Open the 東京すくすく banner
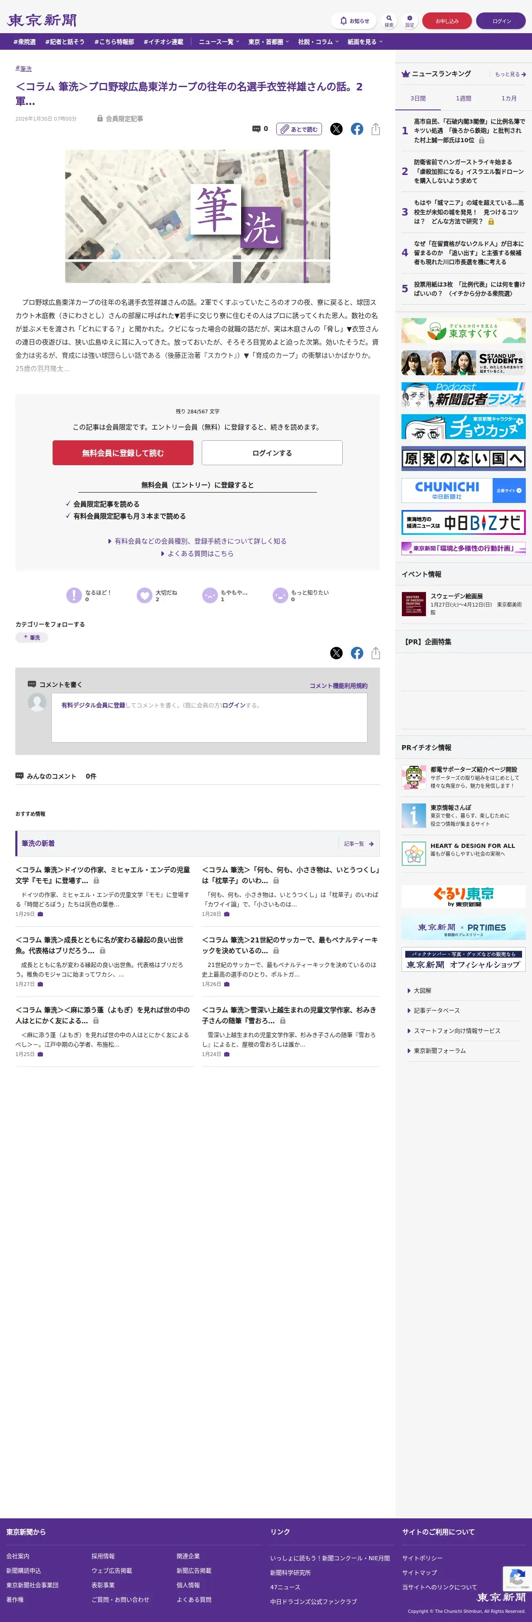This screenshot has width=532, height=1622. point(463,330)
